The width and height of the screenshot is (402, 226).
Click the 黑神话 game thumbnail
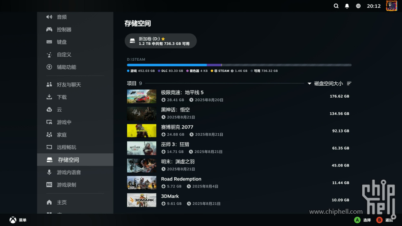pyautogui.click(x=142, y=114)
